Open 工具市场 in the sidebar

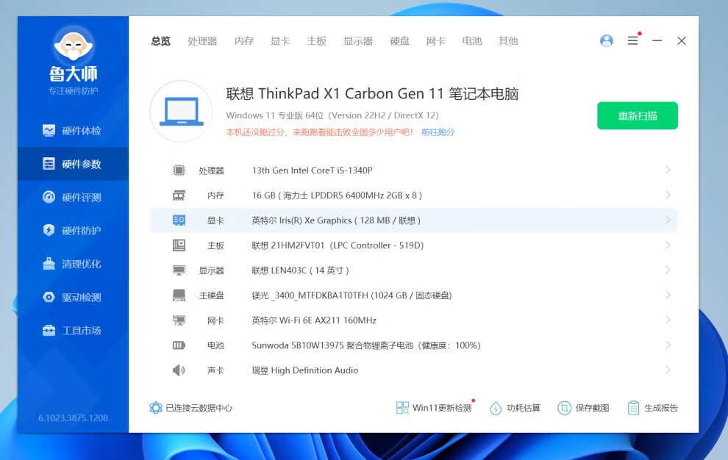(x=73, y=331)
